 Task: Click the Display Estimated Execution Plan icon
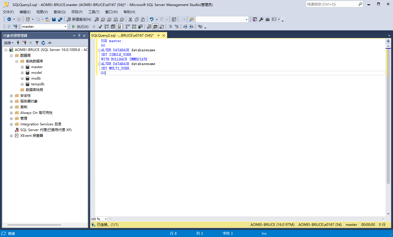click(x=107, y=27)
